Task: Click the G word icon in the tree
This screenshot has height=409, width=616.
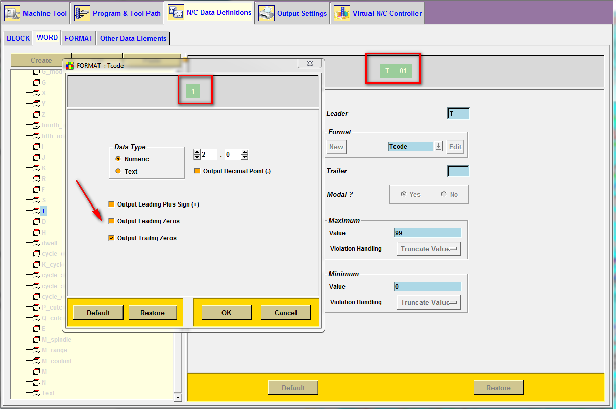Action: (x=36, y=83)
